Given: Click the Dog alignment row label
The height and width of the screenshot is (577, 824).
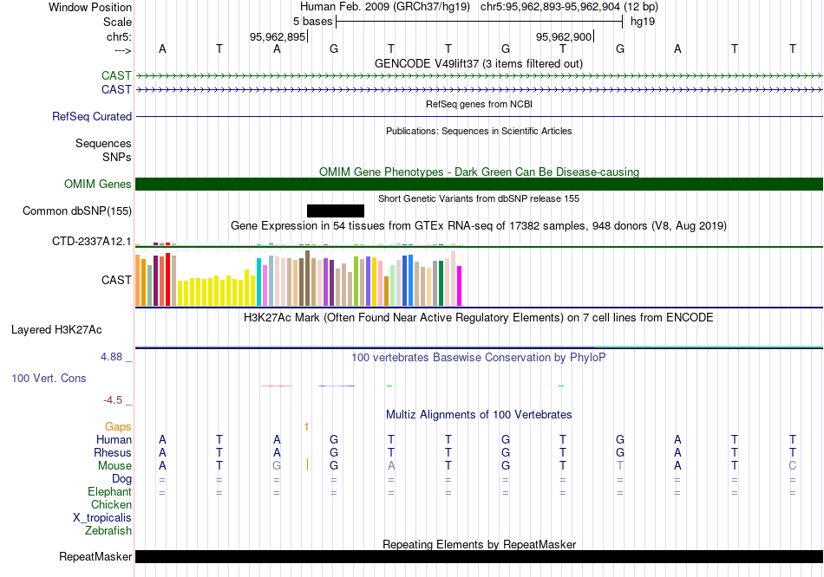Looking at the screenshot, I should (121, 478).
